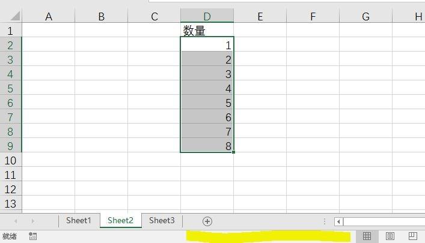This screenshot has height=243, width=425.
Task: Click previous sheet navigation arrow
Action: 16,221
